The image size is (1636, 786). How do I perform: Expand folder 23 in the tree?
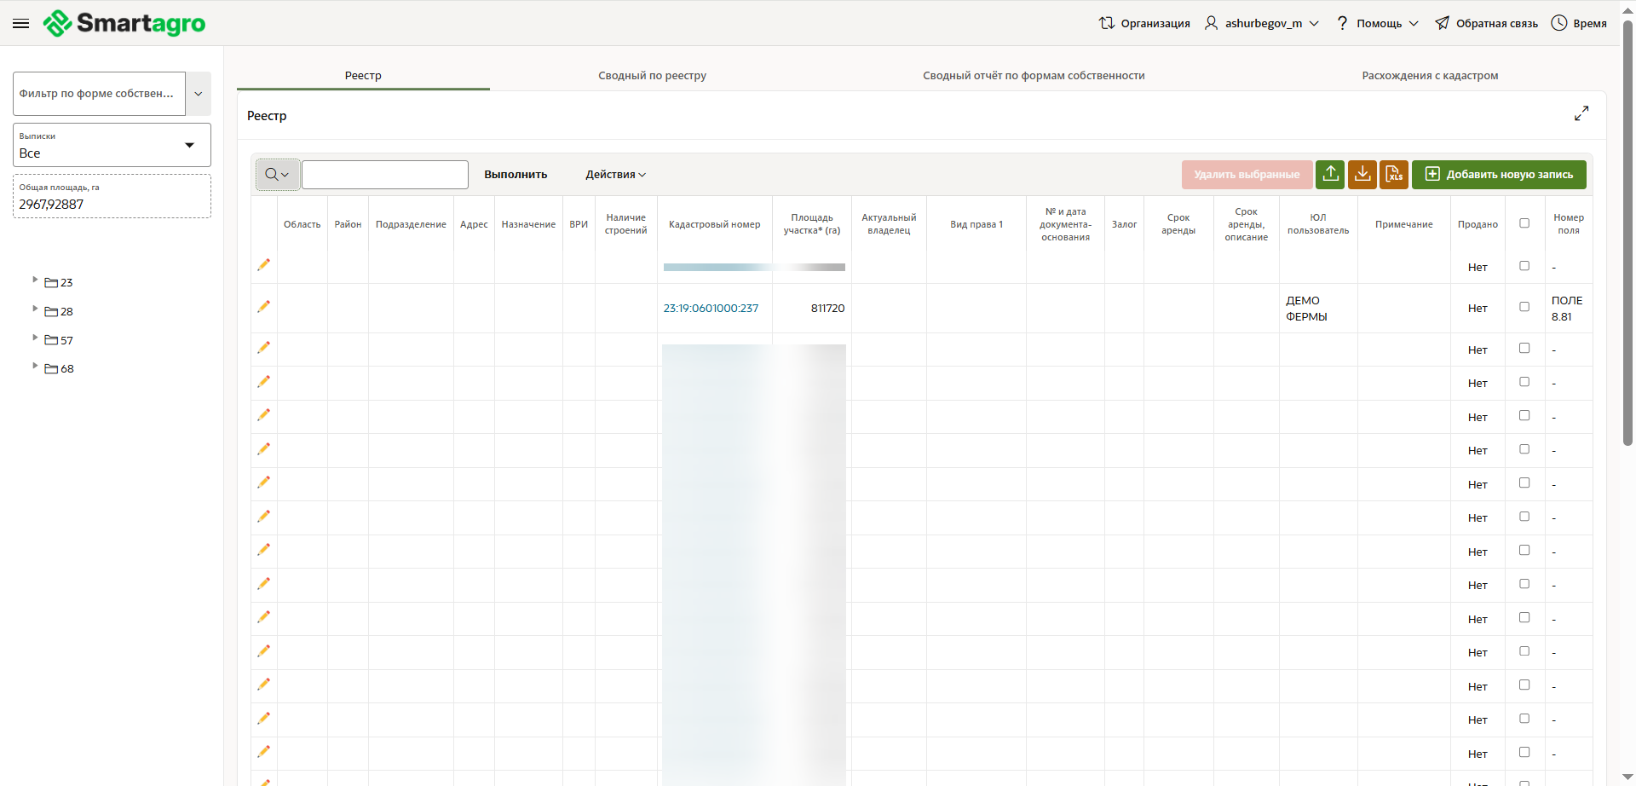(35, 280)
